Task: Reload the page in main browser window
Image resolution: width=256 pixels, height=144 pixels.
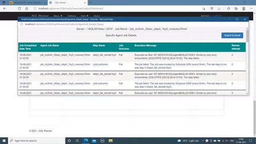Action: click(x=19, y=8)
